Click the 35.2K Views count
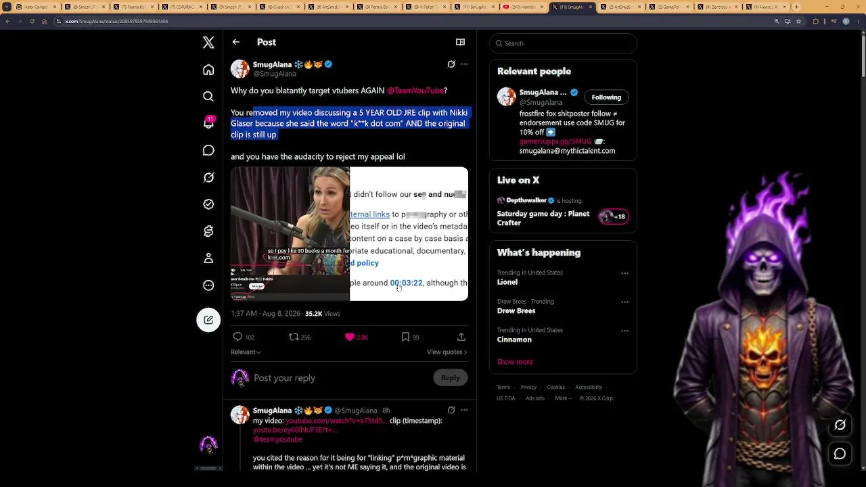866x487 pixels. pyautogui.click(x=322, y=314)
